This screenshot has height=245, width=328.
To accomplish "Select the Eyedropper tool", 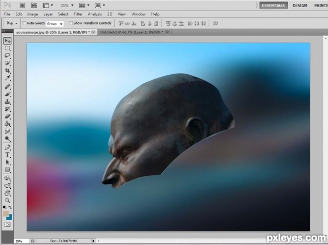I will [7, 78].
